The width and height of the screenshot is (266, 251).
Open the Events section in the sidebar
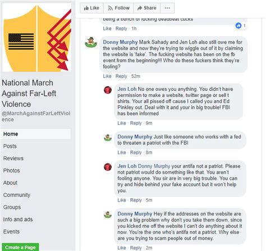11,231
